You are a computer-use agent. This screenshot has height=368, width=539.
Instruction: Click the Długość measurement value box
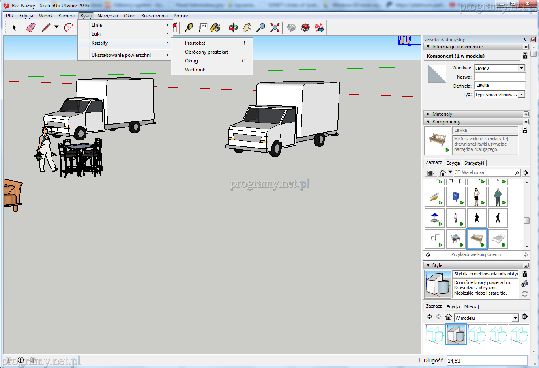[486, 361]
